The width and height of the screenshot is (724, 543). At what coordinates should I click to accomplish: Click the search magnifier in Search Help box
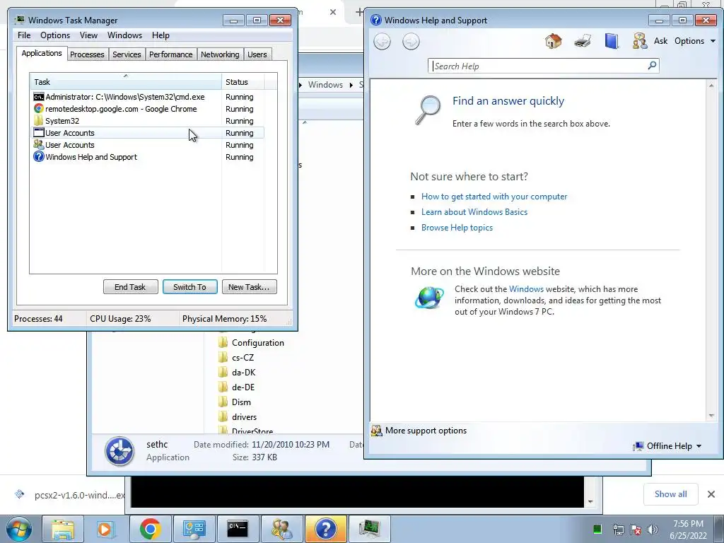pyautogui.click(x=652, y=66)
